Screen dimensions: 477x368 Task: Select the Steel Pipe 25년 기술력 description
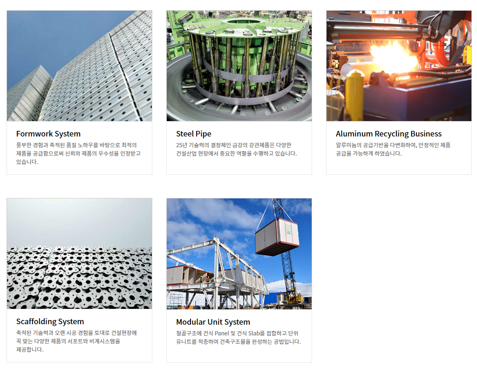click(x=236, y=150)
